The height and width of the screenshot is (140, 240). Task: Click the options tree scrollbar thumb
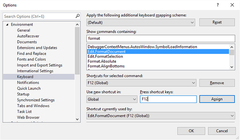[x=77, y=51]
